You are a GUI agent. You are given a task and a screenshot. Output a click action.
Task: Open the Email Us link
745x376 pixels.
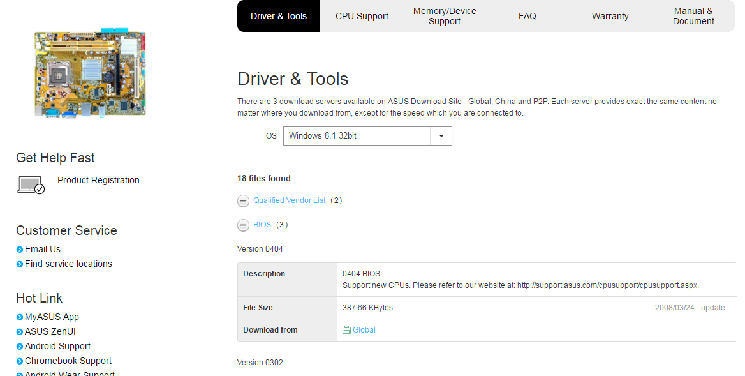(x=43, y=249)
